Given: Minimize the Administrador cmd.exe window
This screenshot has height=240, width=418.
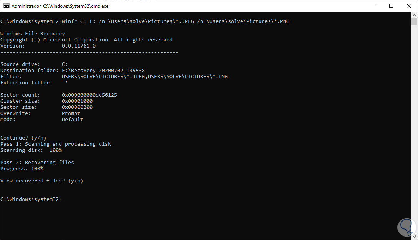Looking at the screenshot, I should 374,6.
